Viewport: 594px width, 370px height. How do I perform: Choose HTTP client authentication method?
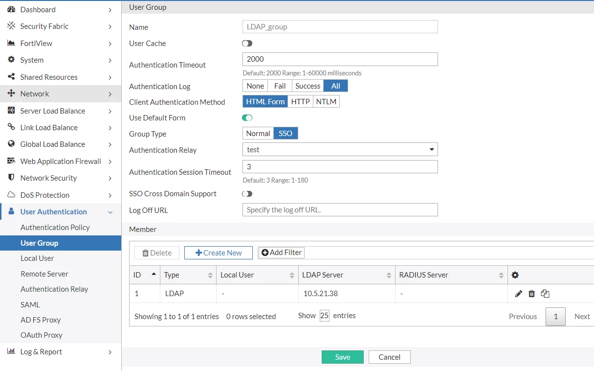click(301, 102)
